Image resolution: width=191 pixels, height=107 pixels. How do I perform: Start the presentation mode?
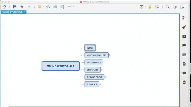[141, 7]
